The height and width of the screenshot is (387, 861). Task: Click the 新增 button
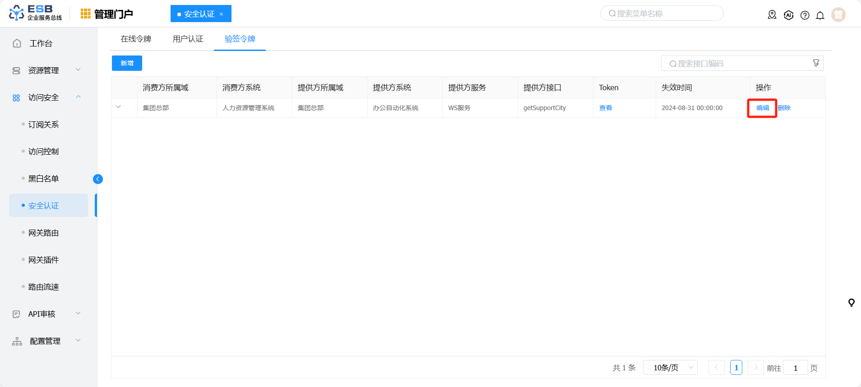[x=127, y=63]
